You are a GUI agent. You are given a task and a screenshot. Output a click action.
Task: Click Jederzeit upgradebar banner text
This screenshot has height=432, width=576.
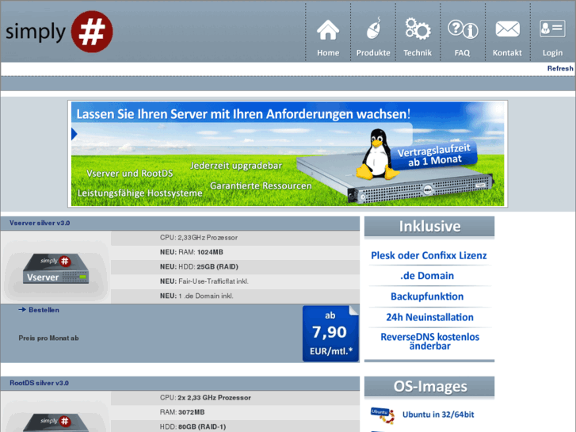(x=236, y=166)
